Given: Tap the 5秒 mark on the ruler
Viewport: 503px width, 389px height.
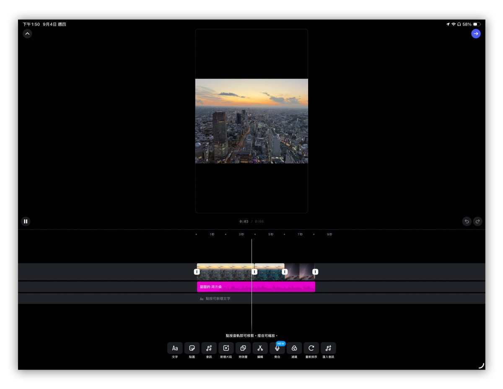Looking at the screenshot, I should [271, 234].
